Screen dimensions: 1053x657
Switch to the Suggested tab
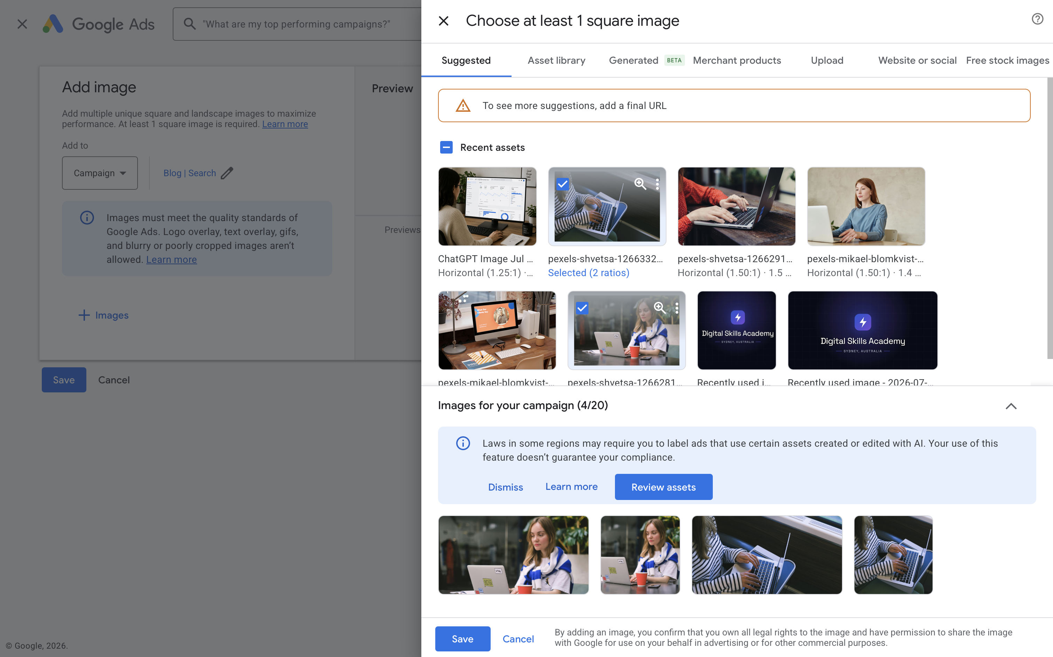point(466,60)
